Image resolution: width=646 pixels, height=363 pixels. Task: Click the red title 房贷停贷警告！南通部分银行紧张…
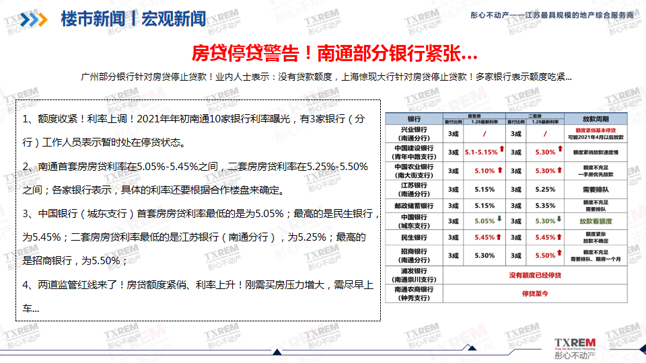click(334, 52)
